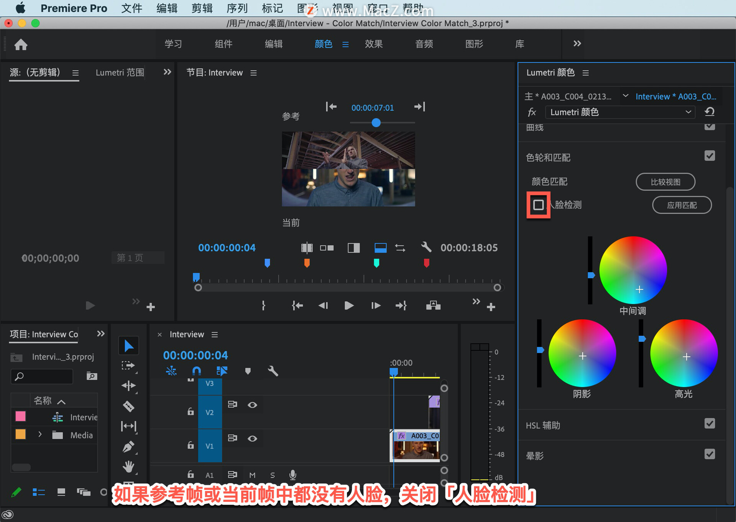Screen dimensions: 736x522
Task: Expand project panel overflow chevron
Action: 100,333
